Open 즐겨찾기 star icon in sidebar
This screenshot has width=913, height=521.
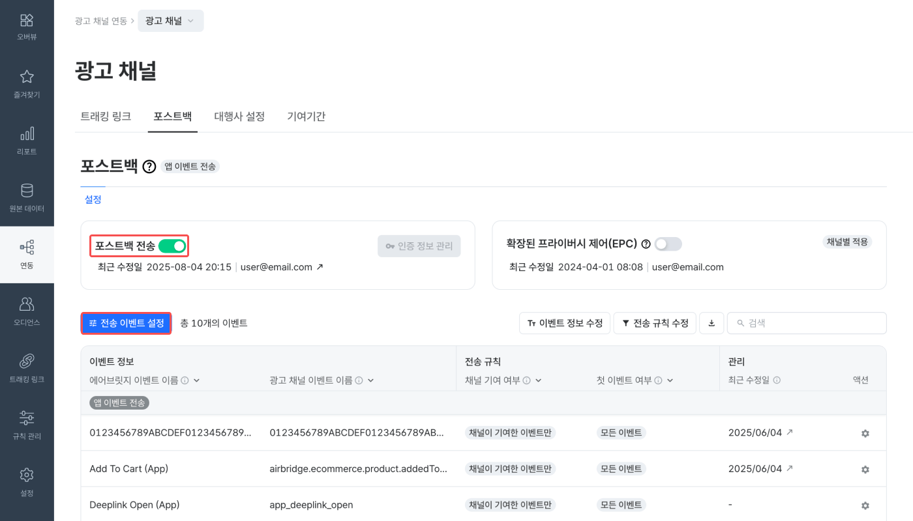pos(27,77)
